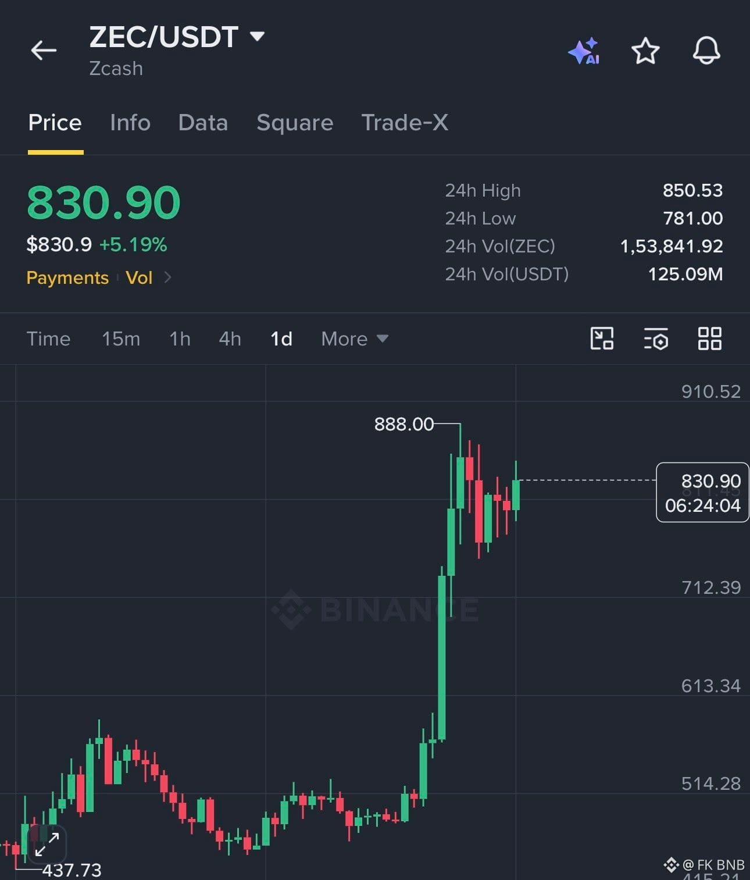The height and width of the screenshot is (880, 750).
Task: Open the AI assistant sparkle icon
Action: pos(584,51)
